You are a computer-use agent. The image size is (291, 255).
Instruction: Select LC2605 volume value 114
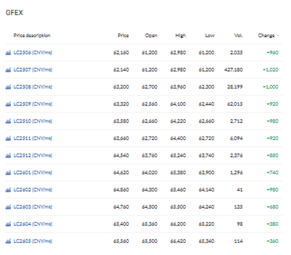pos(238,241)
